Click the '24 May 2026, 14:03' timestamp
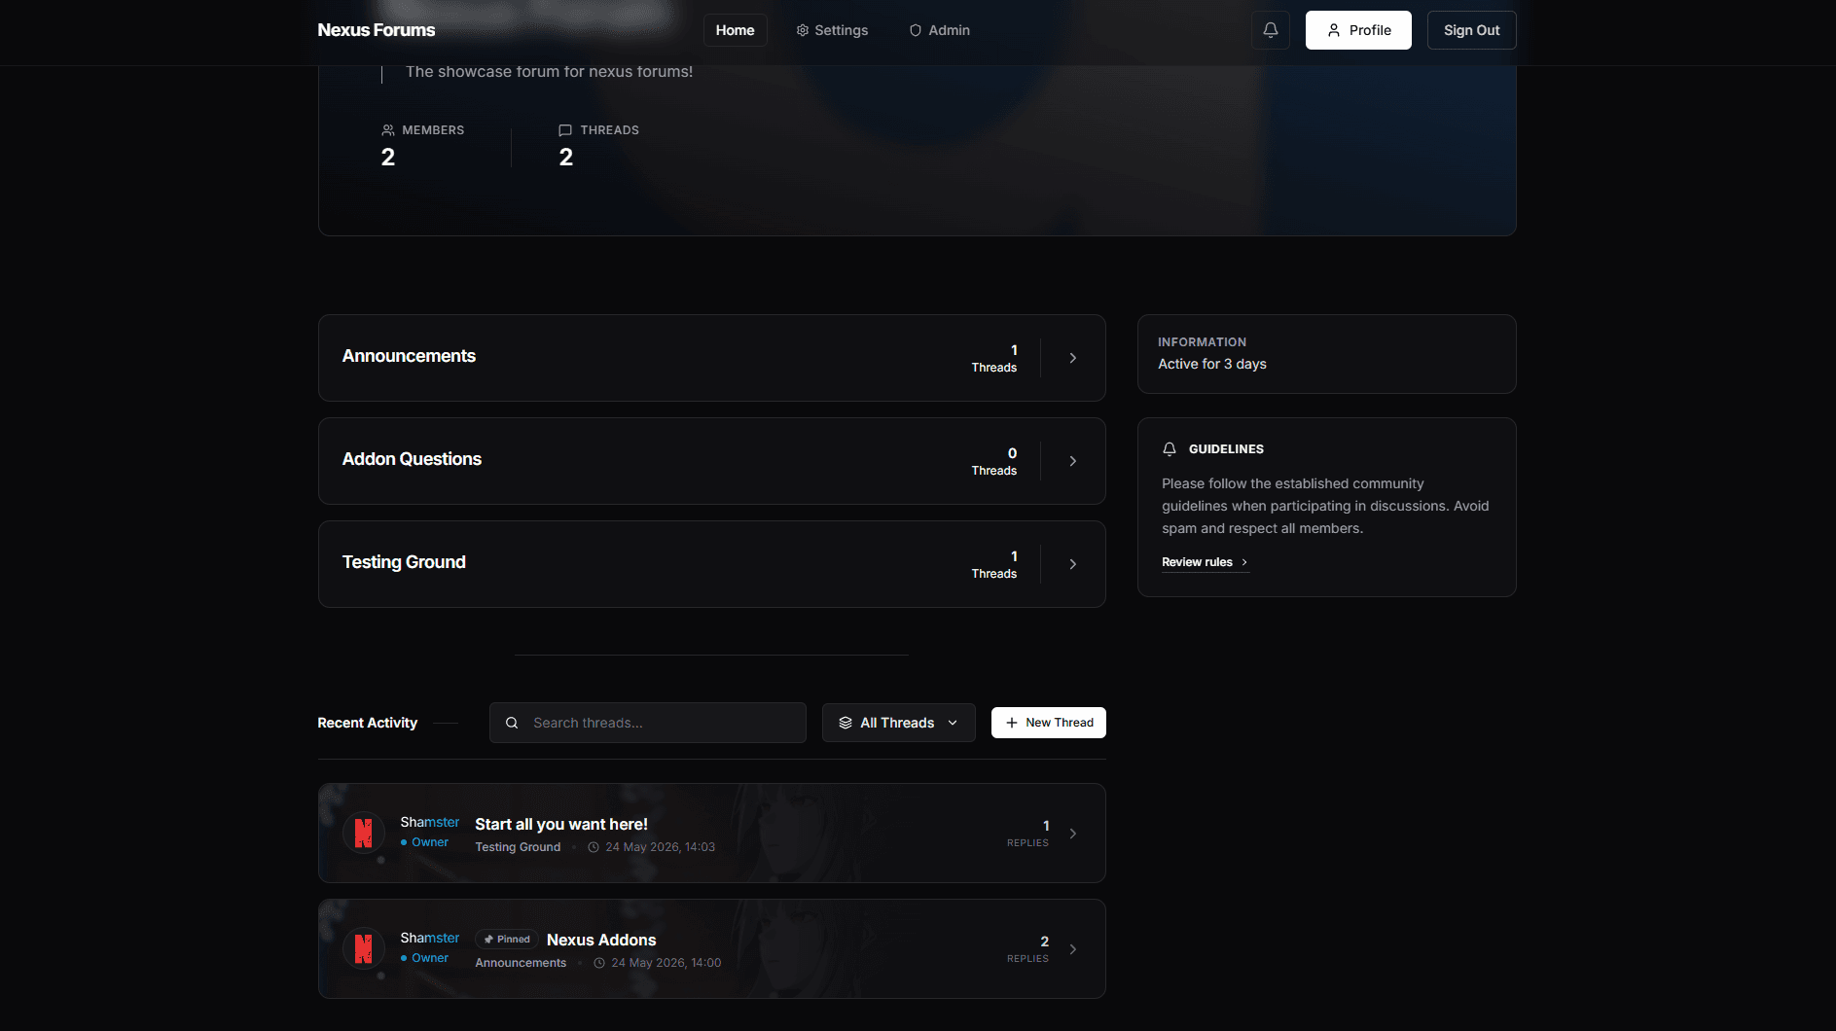Viewport: 1836px width, 1031px height. [660, 847]
